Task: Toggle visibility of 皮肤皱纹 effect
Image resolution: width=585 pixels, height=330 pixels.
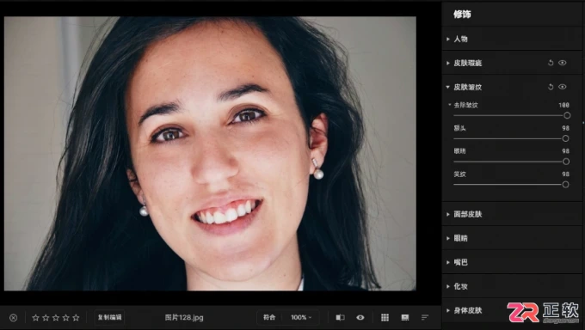Action: (563, 87)
